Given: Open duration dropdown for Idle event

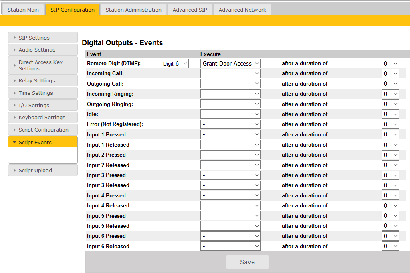Looking at the screenshot, I should click(x=390, y=114).
